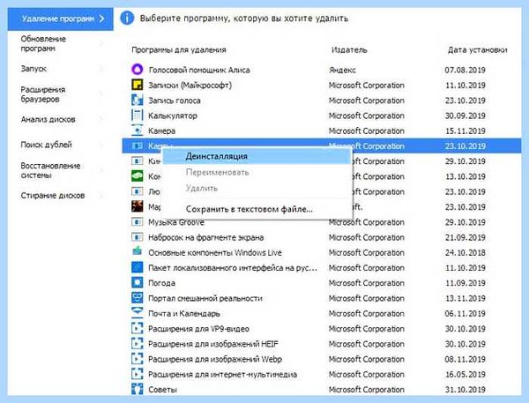The image size is (529, 403).
Task: Choose Сохранить в текстовом файле… option
Action: tap(256, 209)
